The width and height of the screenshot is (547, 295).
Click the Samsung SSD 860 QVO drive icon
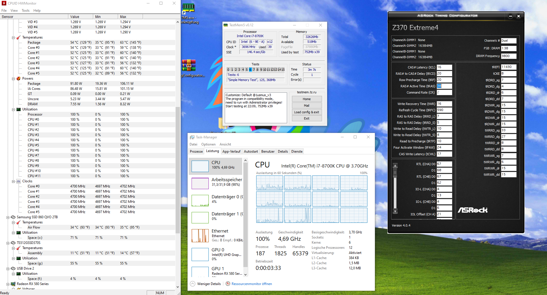pyautogui.click(x=13, y=217)
